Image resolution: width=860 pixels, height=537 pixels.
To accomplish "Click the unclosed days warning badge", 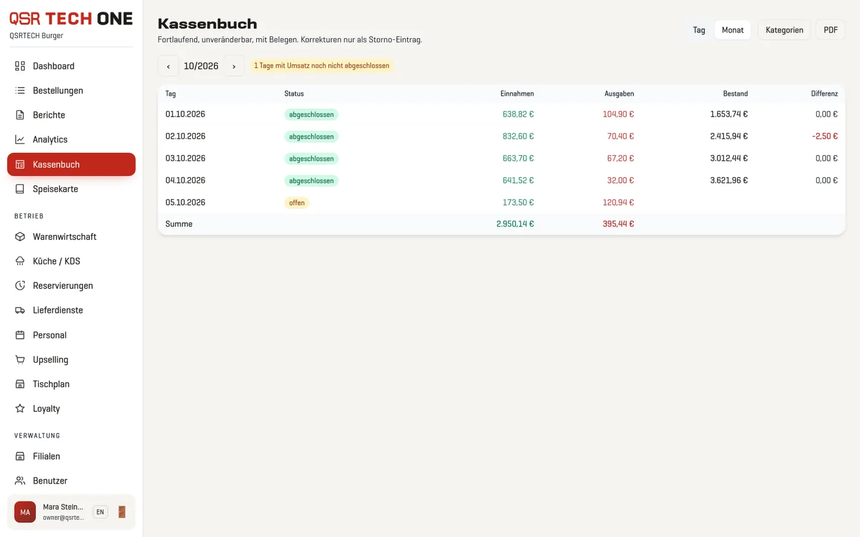I will tap(322, 66).
